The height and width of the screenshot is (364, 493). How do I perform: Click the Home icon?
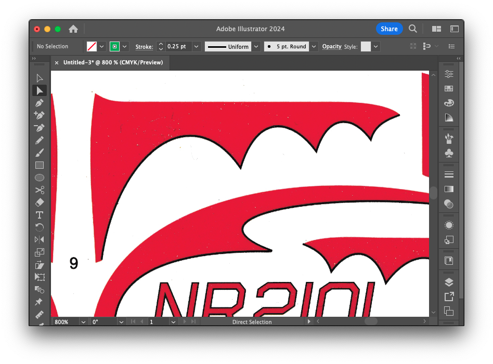click(x=73, y=29)
